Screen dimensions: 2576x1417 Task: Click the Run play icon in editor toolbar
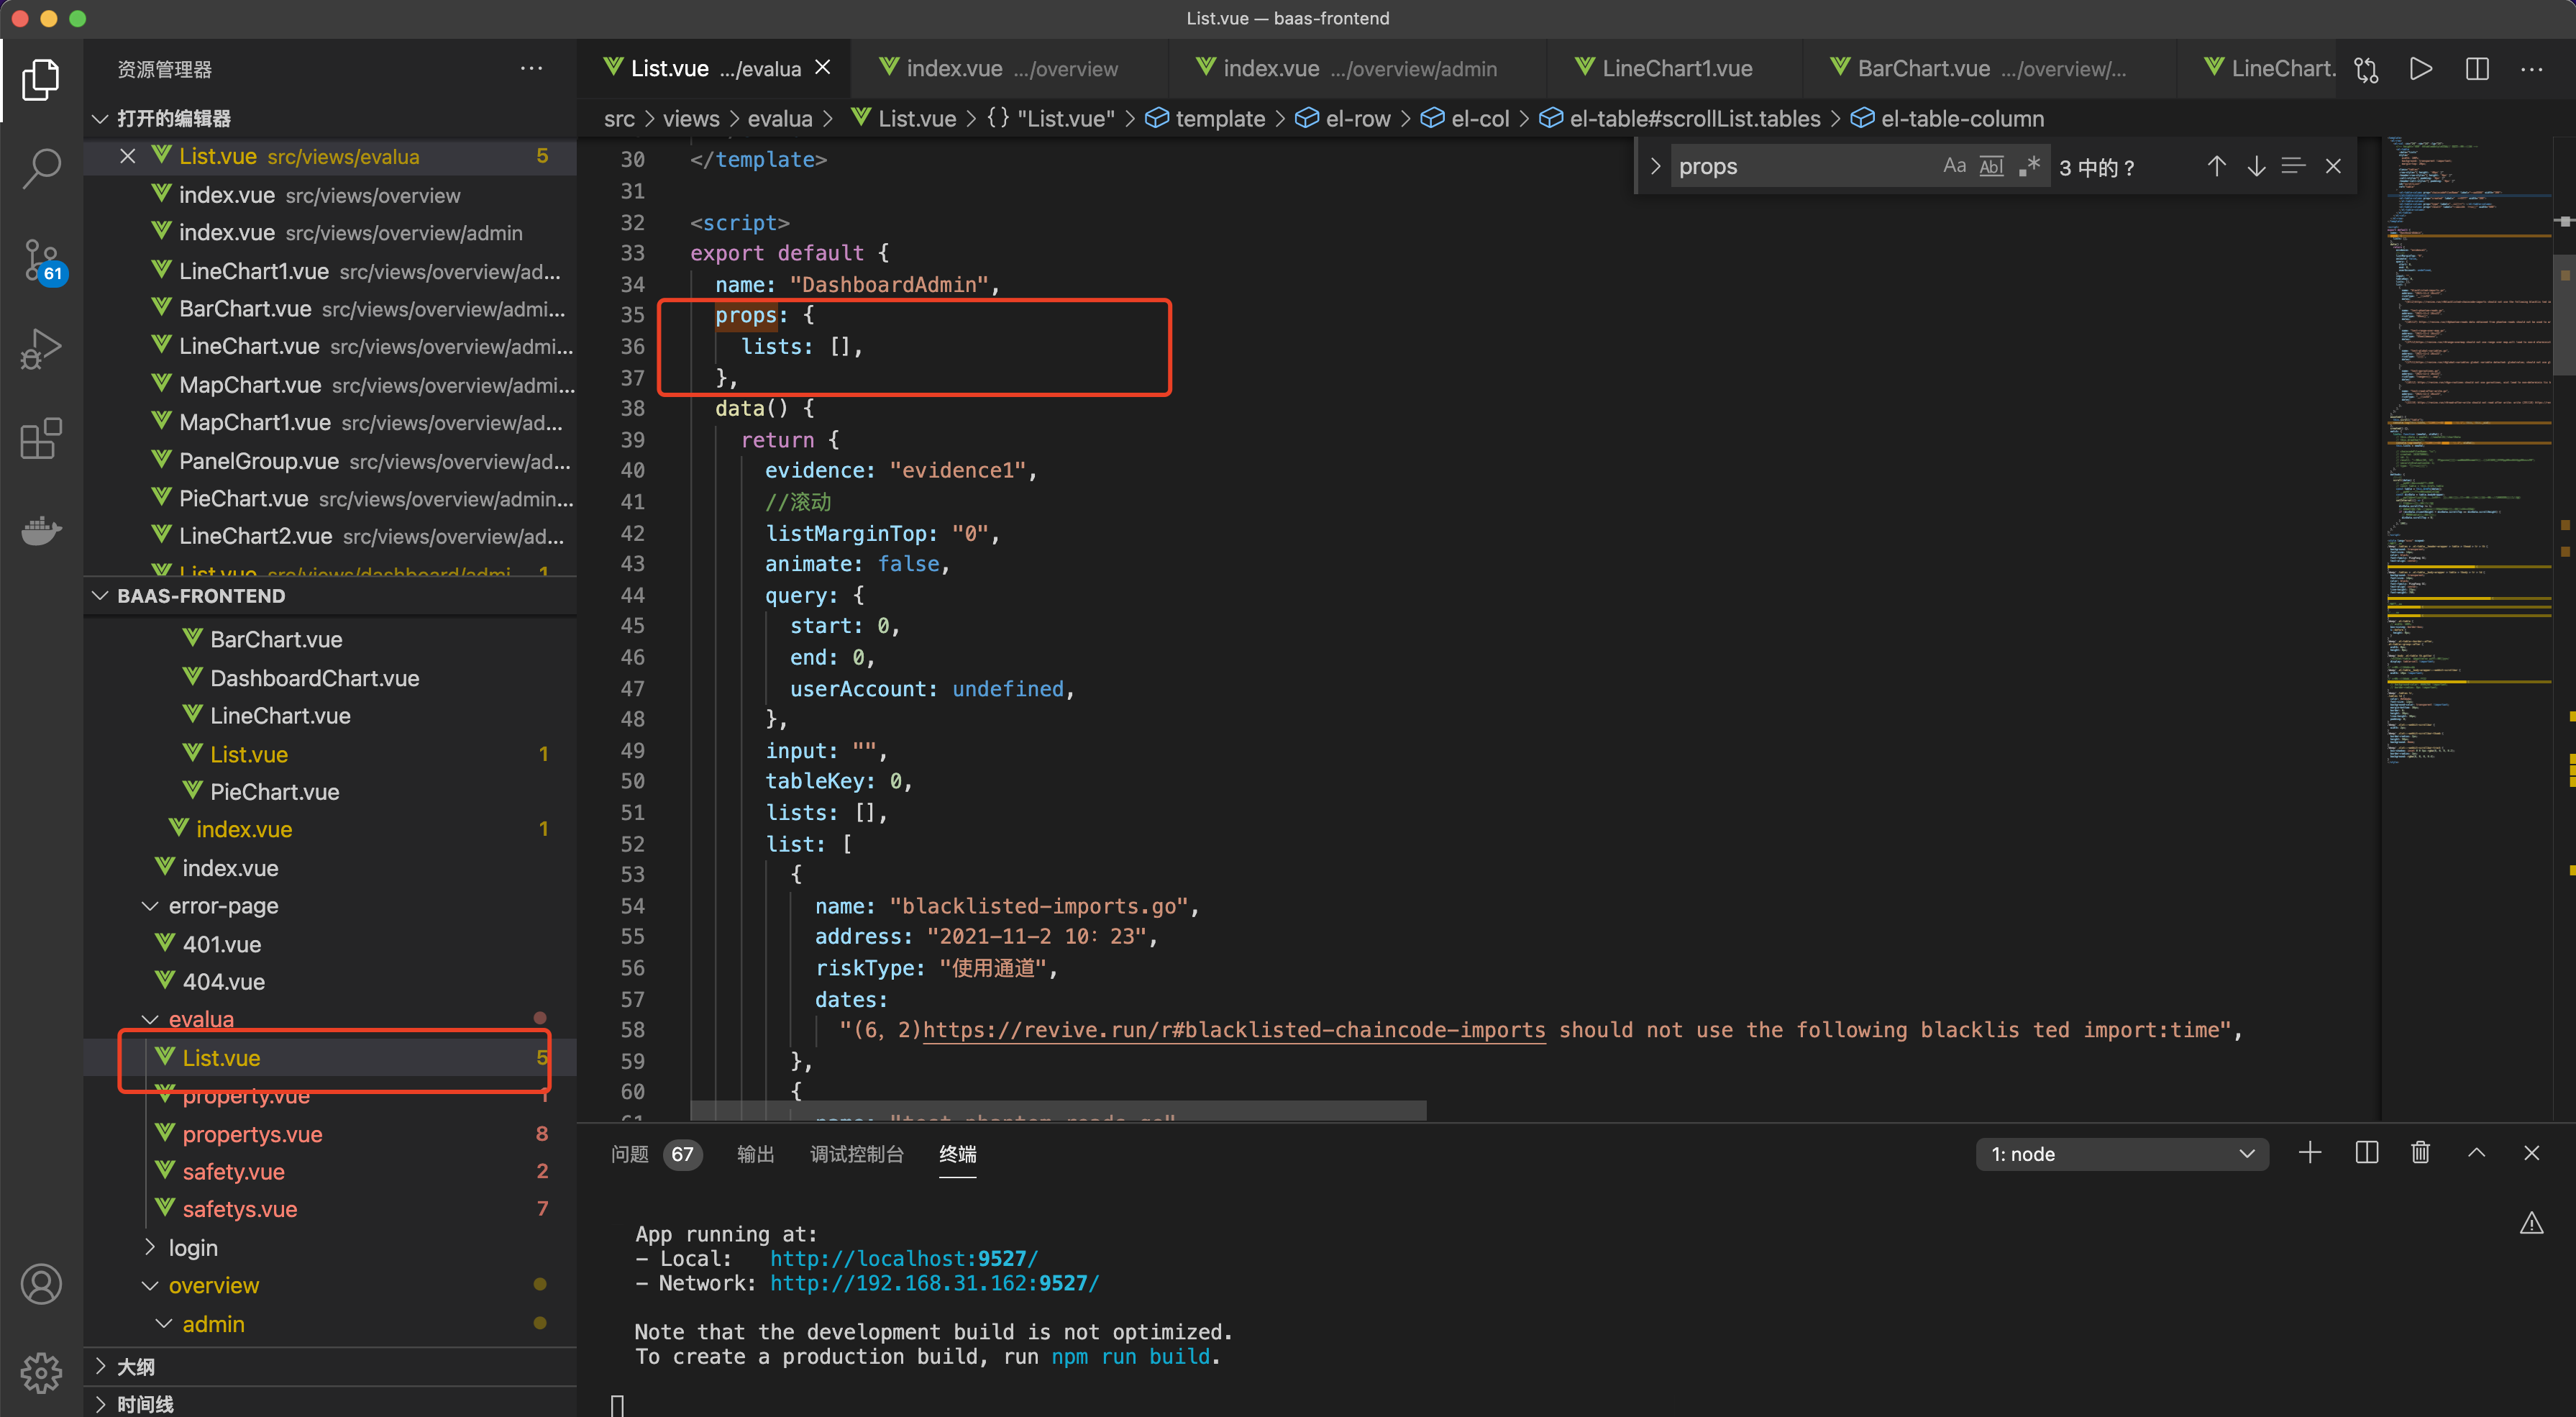(2421, 69)
